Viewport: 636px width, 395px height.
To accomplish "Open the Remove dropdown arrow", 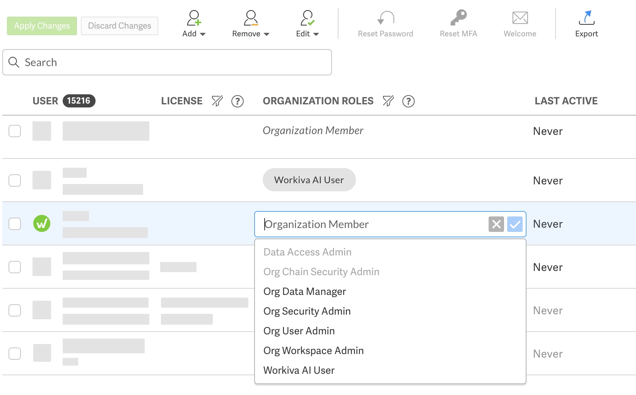I will tap(267, 34).
